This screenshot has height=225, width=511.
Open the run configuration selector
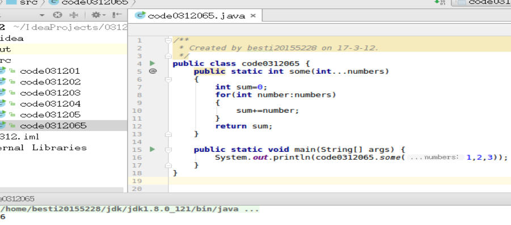pos(481,3)
